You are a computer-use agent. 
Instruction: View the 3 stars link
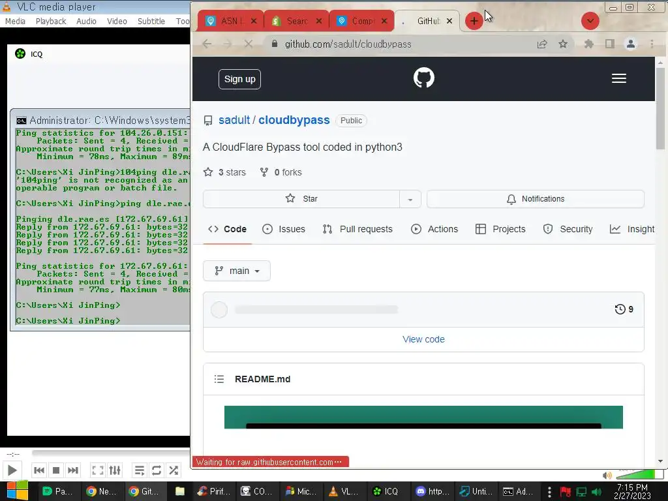(x=224, y=172)
